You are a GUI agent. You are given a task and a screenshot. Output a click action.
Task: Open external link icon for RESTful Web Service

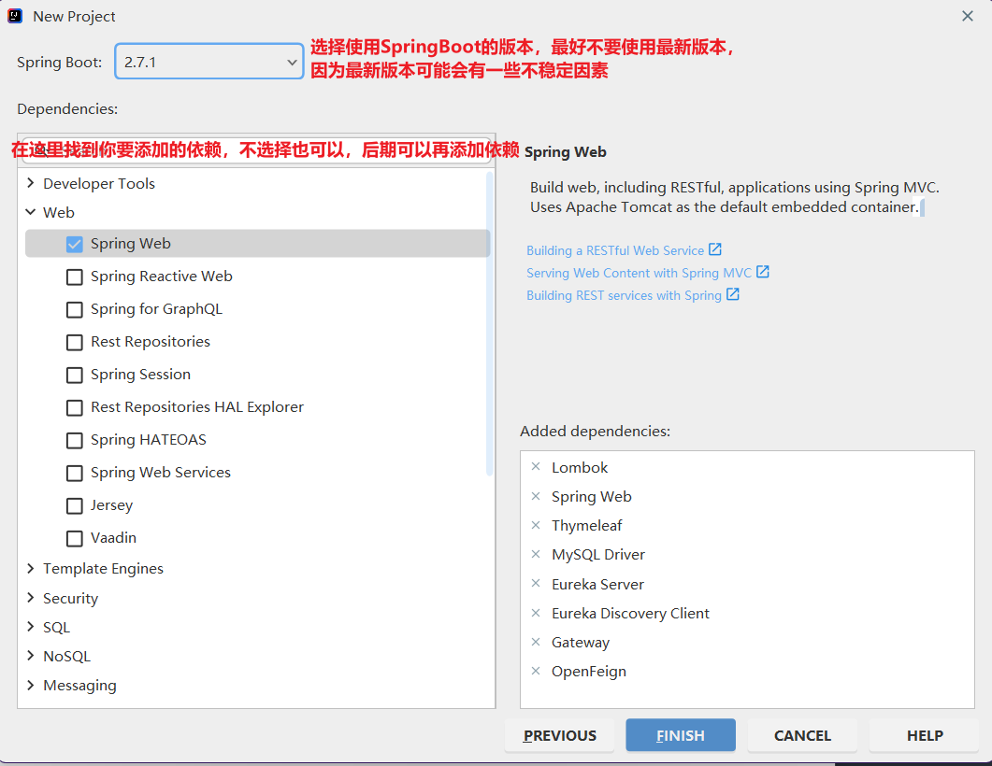pos(715,249)
